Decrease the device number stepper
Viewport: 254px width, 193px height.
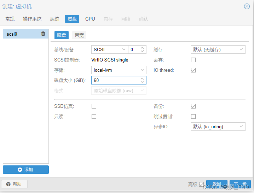pos(142,51)
